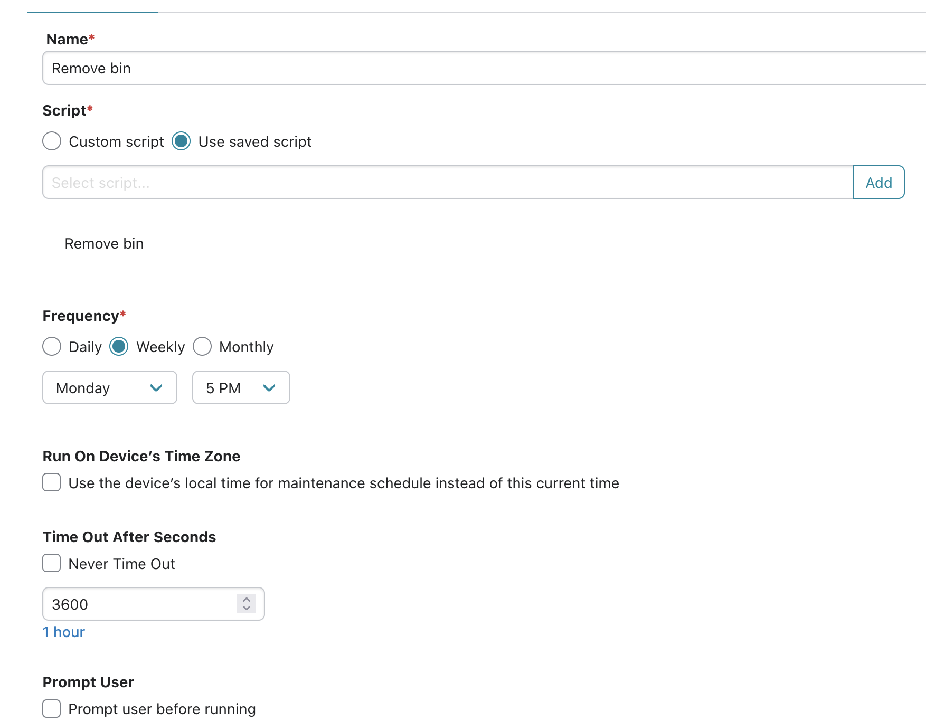Screen dimensions: 926x721
Task: Select the Custom script radio button
Action: tap(52, 141)
